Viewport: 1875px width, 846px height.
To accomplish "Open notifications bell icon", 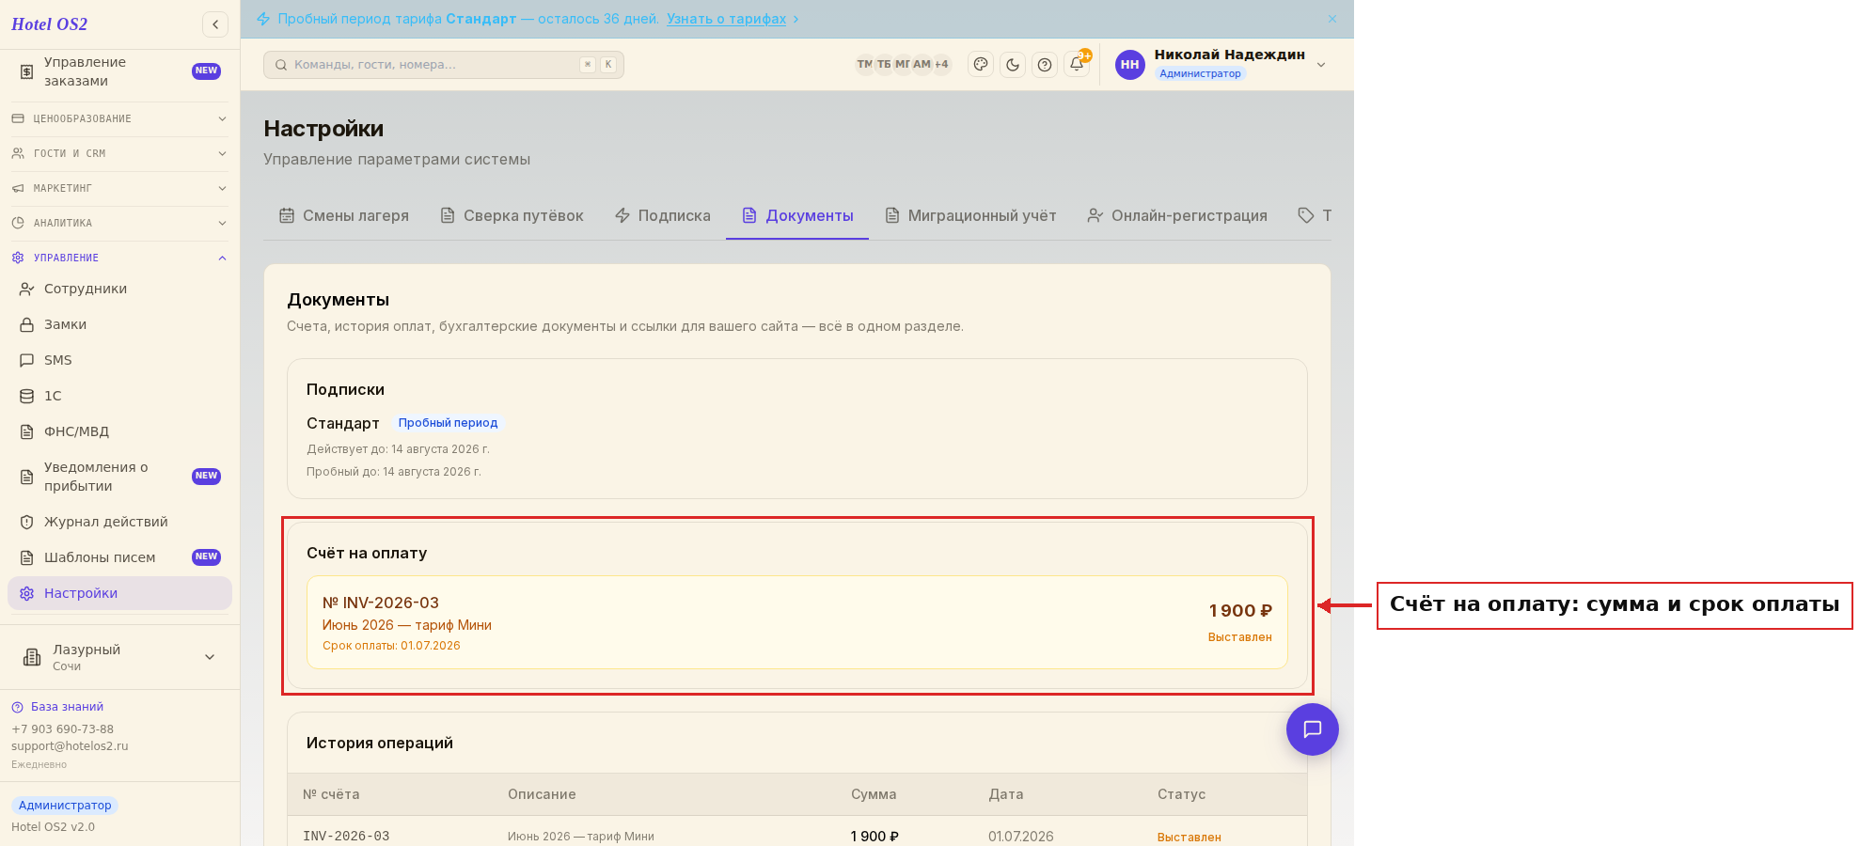I will point(1077,65).
